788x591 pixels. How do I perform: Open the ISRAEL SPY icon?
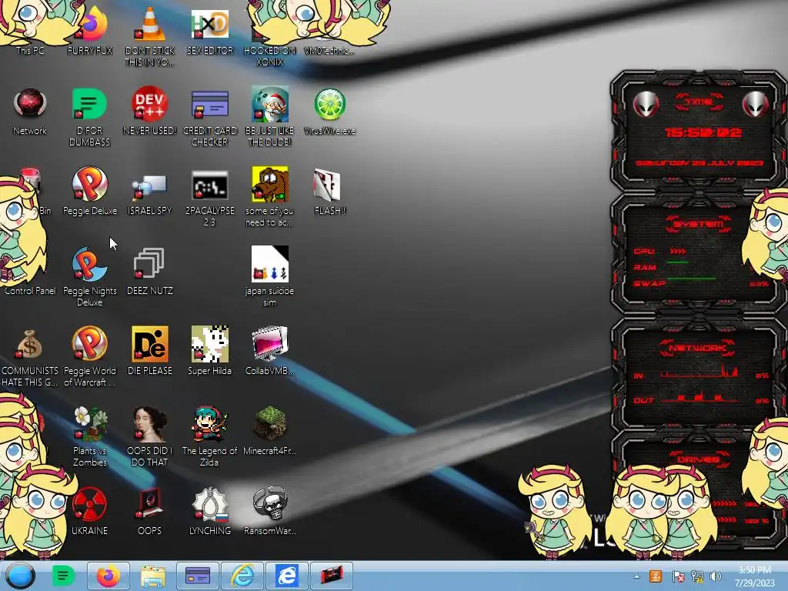coord(150,185)
